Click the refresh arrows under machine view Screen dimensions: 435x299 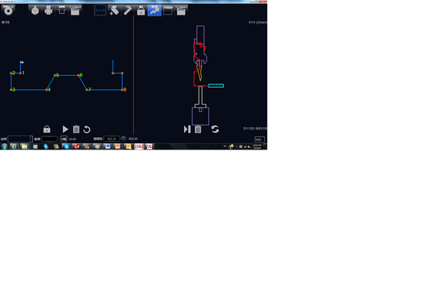[214, 129]
